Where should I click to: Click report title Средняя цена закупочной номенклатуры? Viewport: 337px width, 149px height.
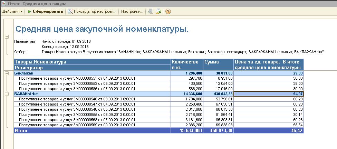(x=102, y=29)
